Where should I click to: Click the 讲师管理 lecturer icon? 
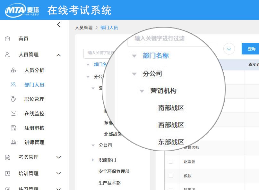14,142
